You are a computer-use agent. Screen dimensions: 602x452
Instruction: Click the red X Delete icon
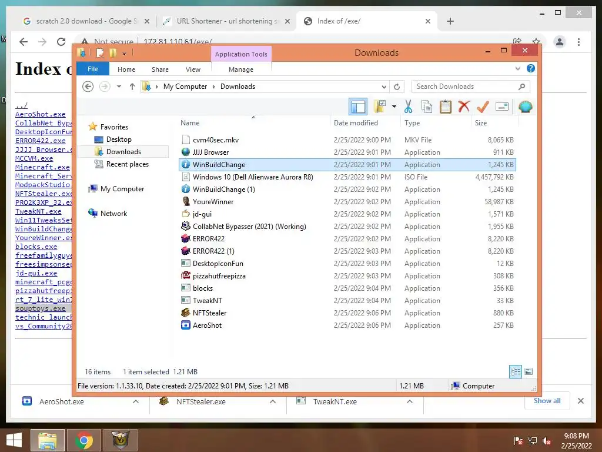(x=464, y=107)
